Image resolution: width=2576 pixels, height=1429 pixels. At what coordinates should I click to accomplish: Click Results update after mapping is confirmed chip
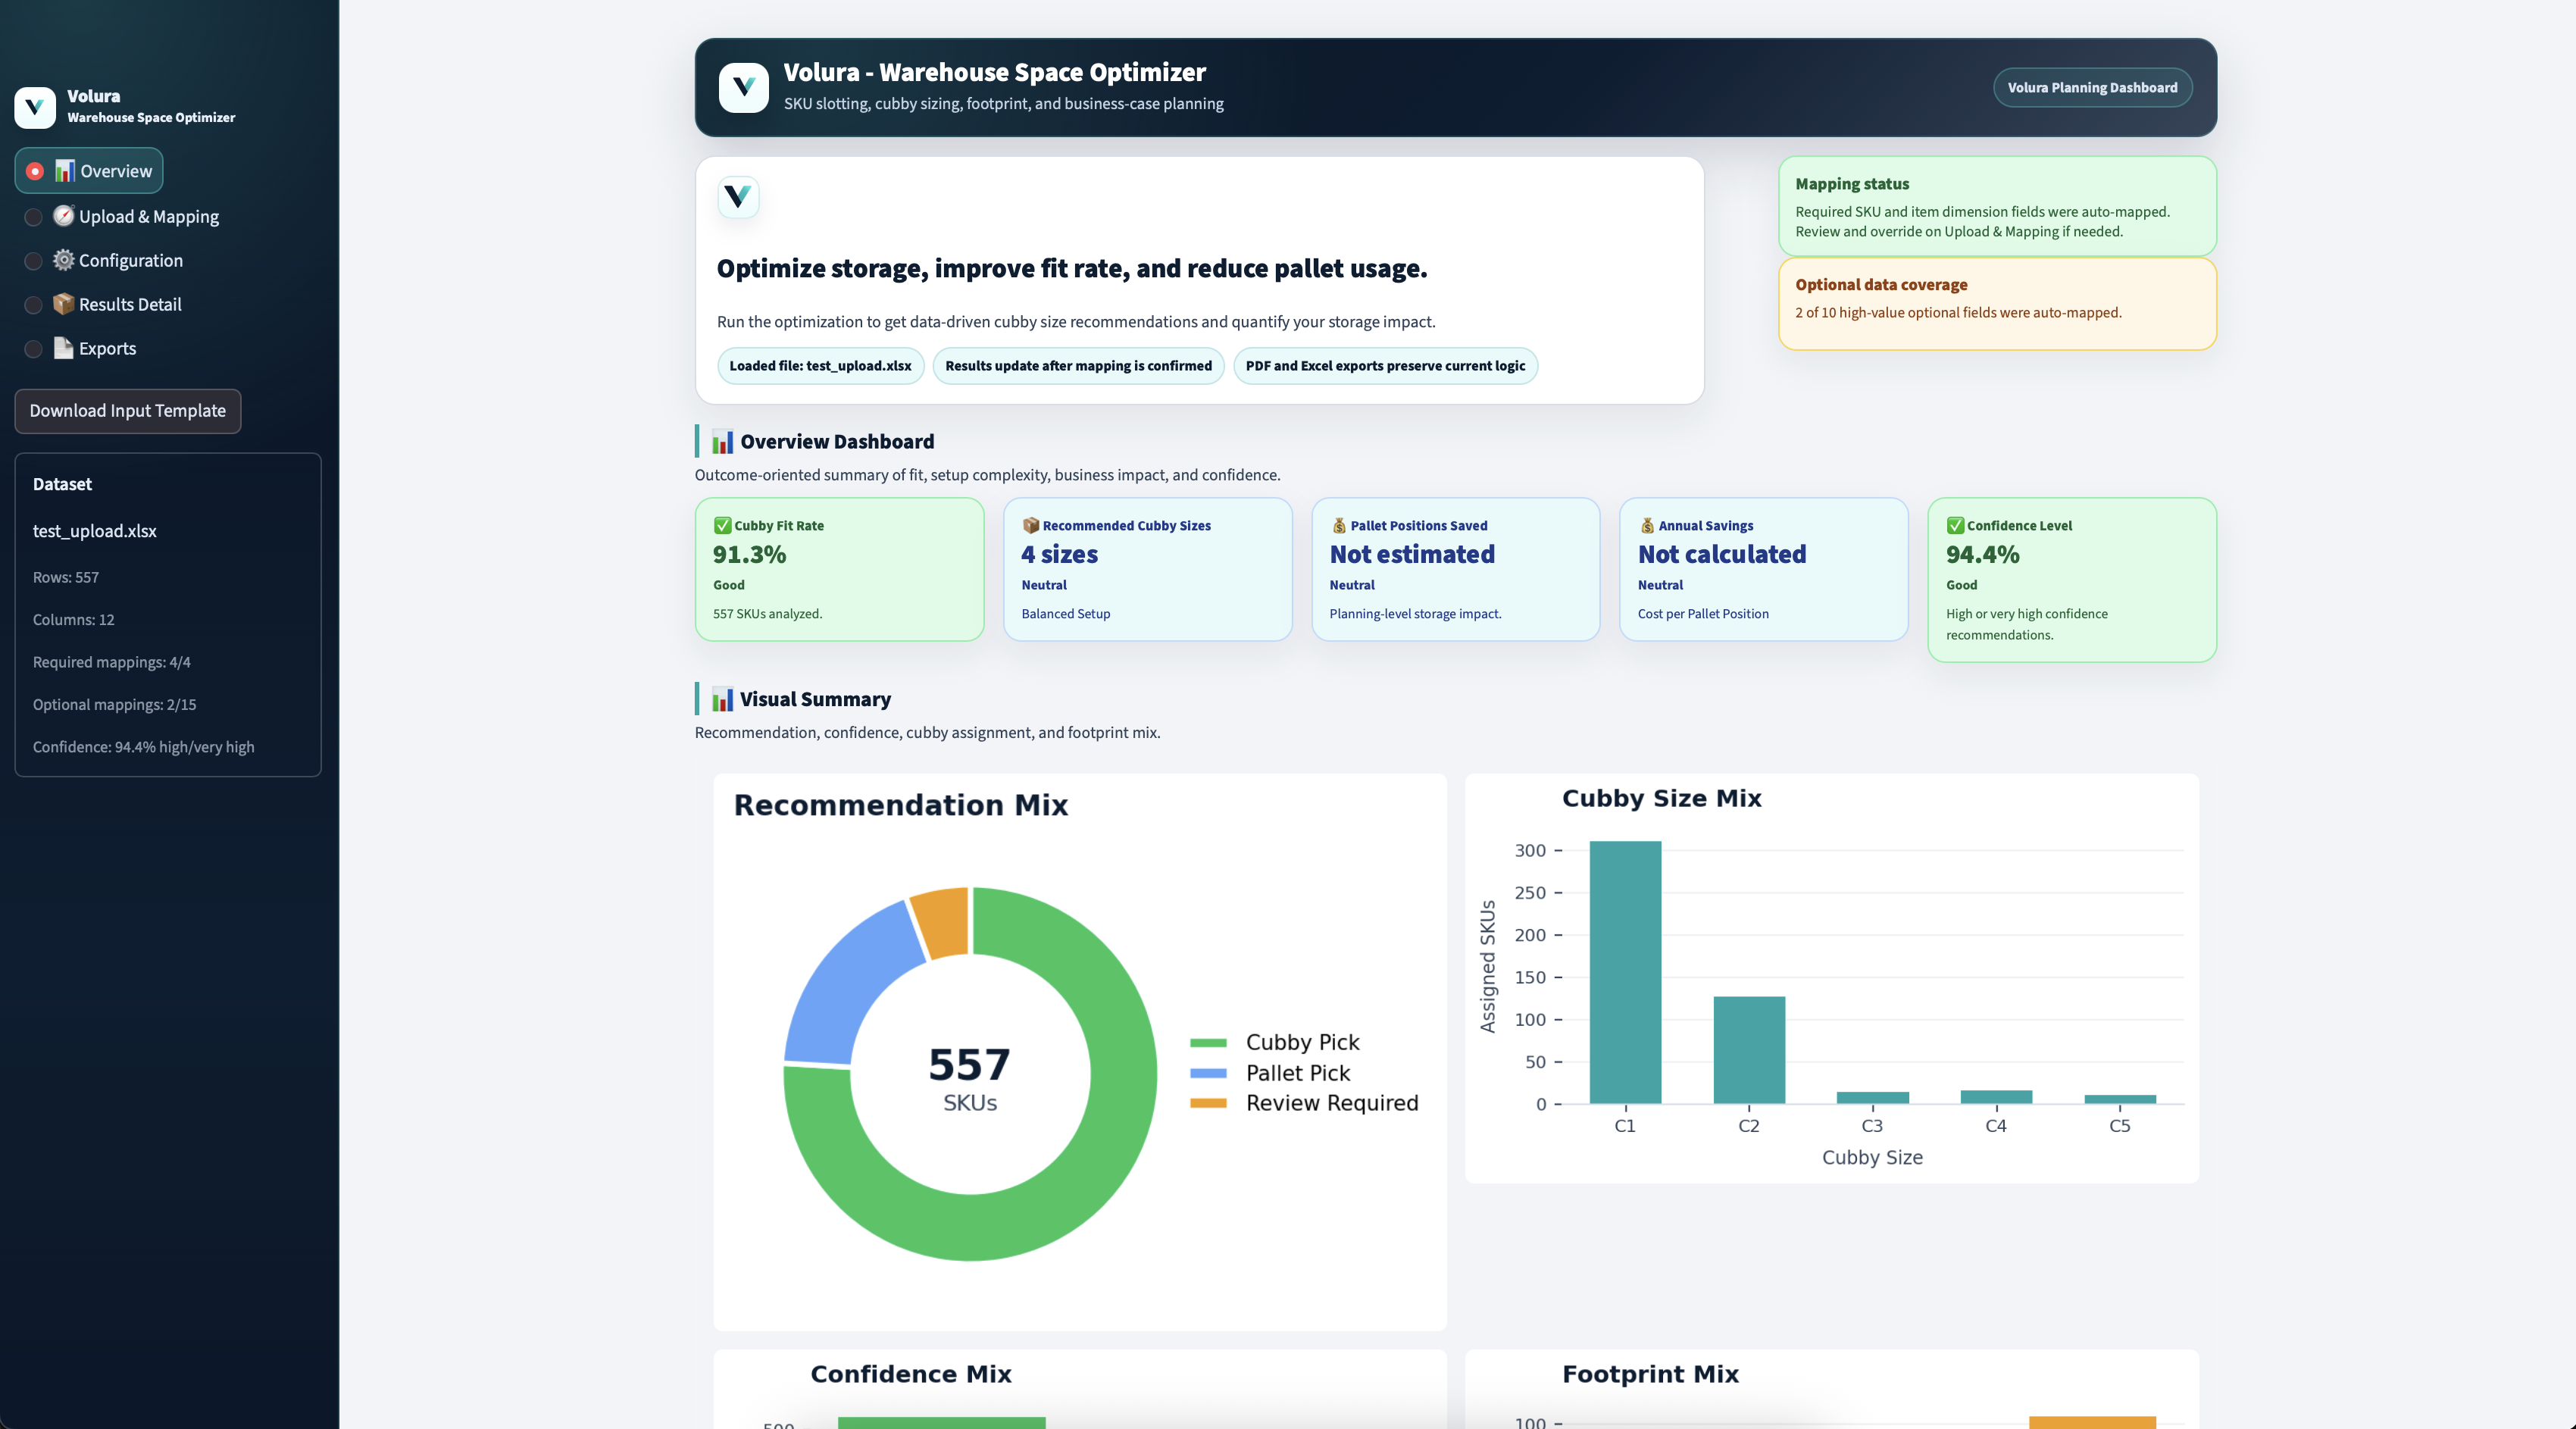pyautogui.click(x=1078, y=366)
